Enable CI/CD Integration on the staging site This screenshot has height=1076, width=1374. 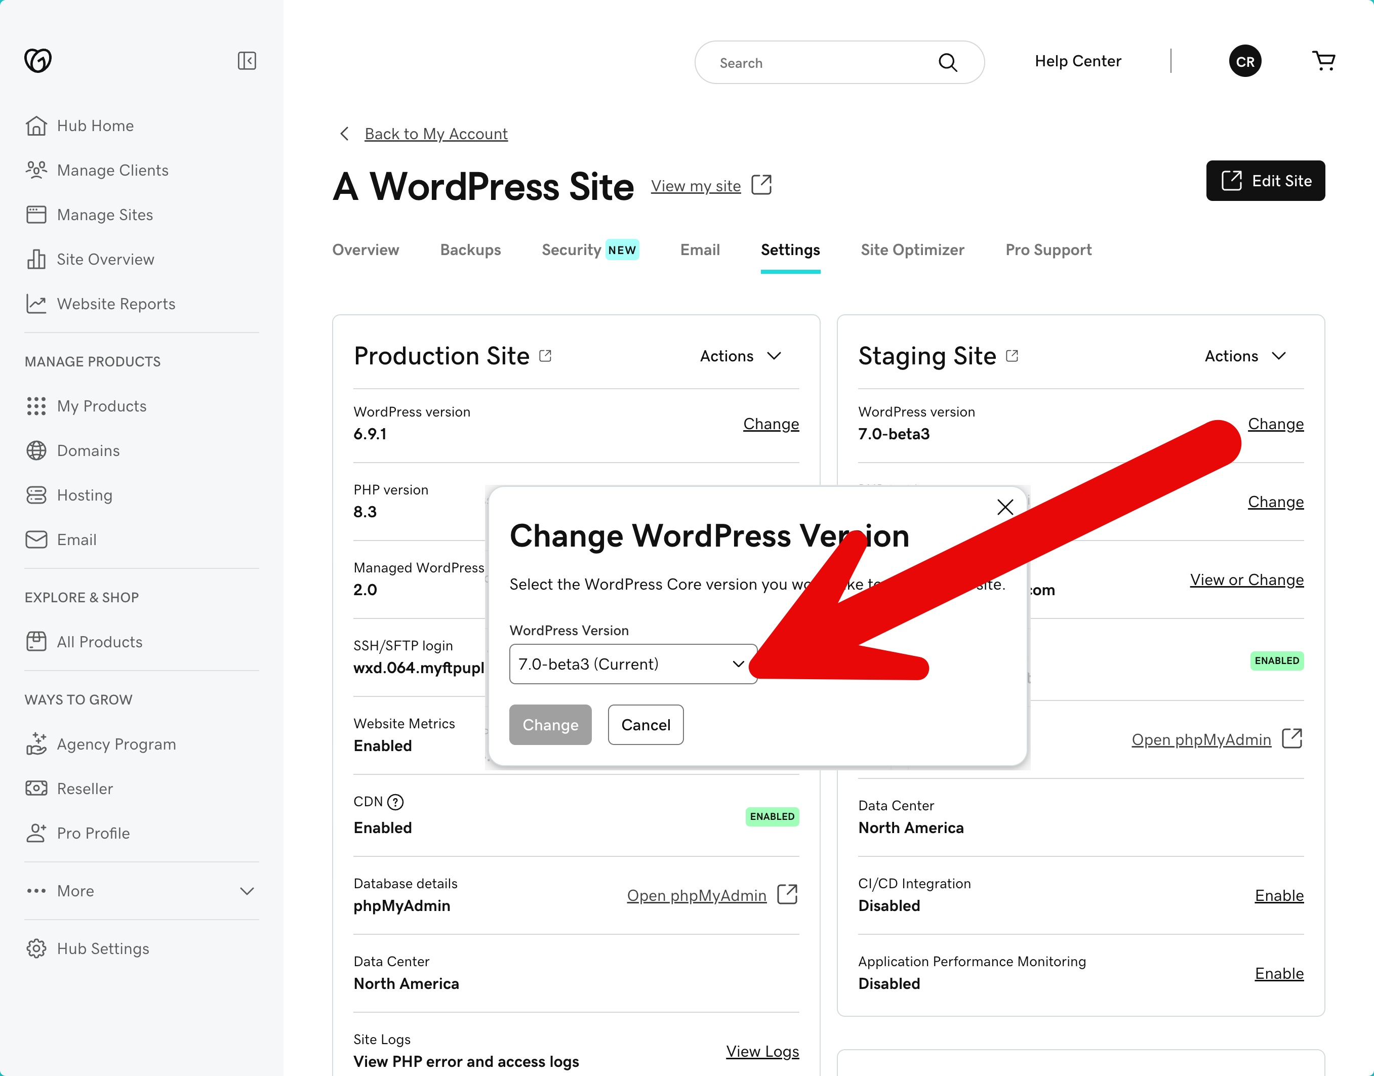1279,895
